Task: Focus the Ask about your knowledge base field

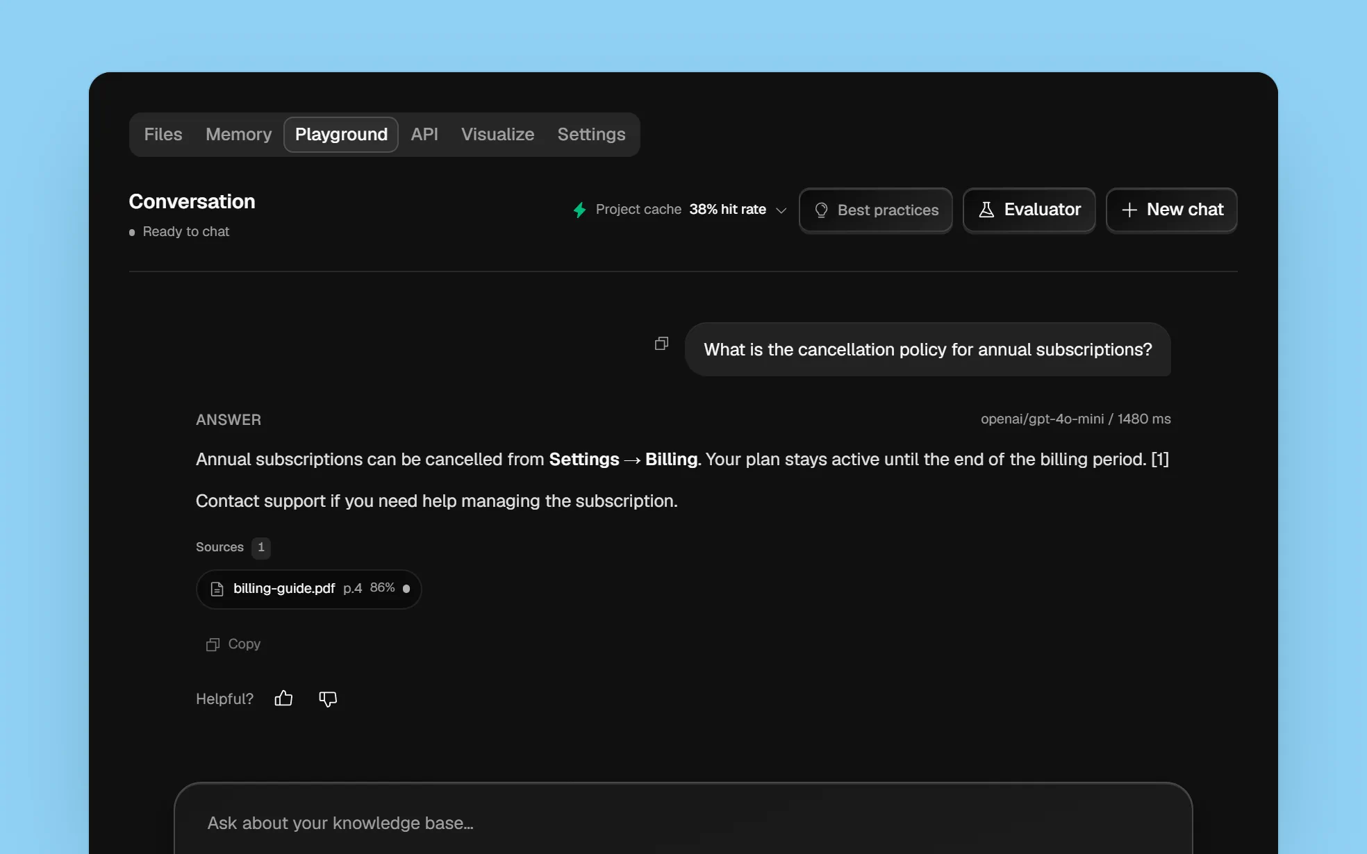Action: 683,823
